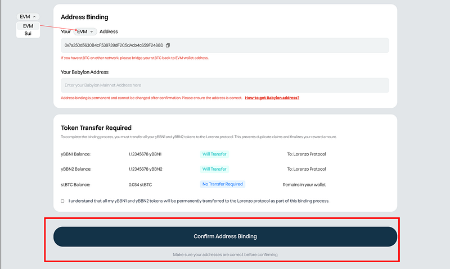Click yBBN2 Balance label
Image resolution: width=450 pixels, height=269 pixels.
[76, 169]
